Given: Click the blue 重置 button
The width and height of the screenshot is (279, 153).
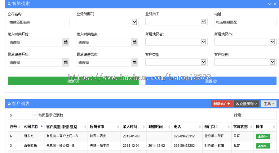Looking at the screenshot, I should click(211, 81).
